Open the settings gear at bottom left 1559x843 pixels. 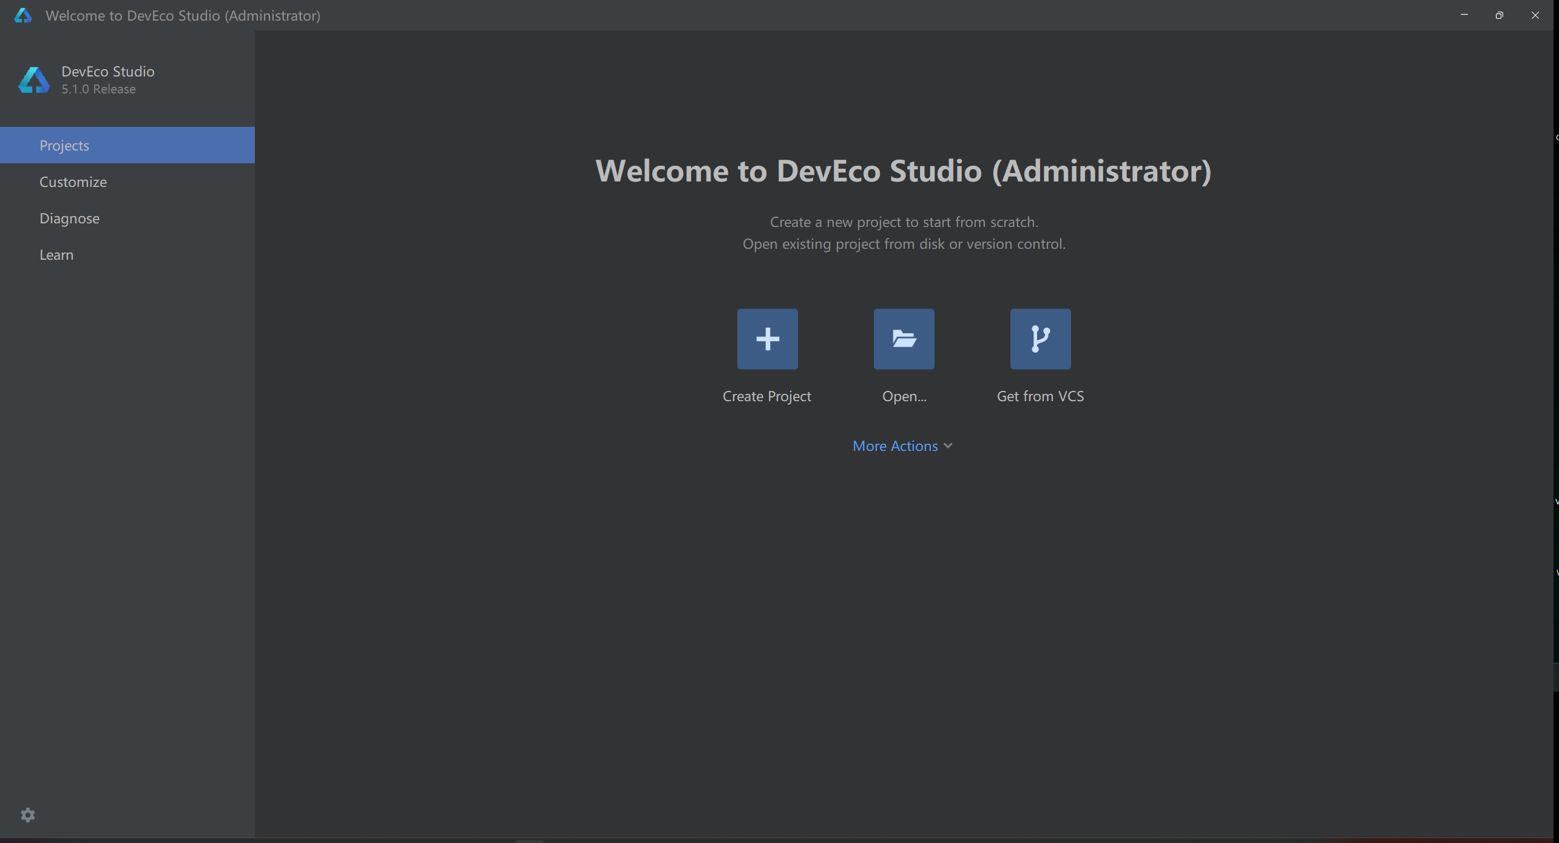point(28,814)
